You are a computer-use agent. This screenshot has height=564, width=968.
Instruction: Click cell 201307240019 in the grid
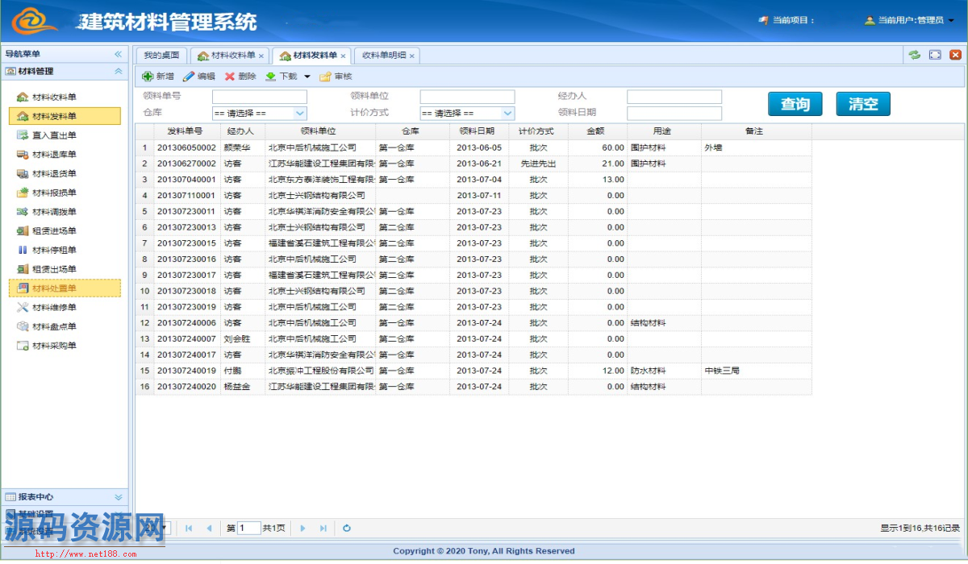186,371
